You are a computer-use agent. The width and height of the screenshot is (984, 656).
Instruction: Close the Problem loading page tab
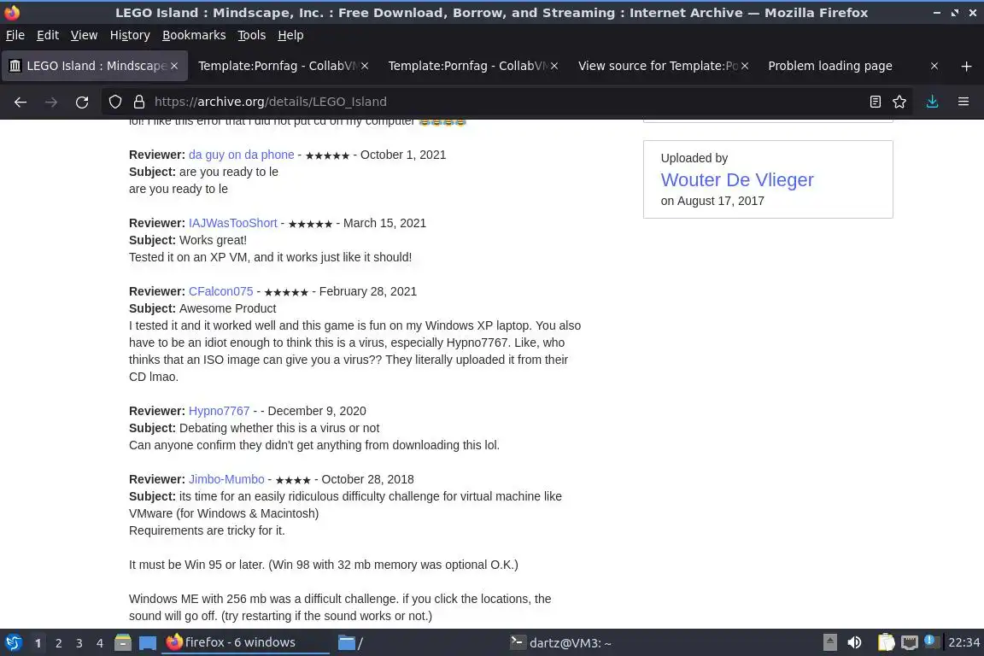point(934,66)
